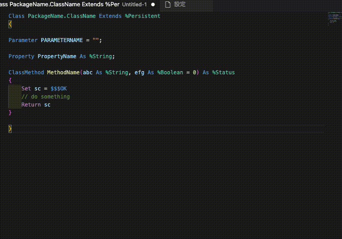This screenshot has height=239, width=342.
Task: Click the yellow closing brace of class
Action: coord(10,129)
